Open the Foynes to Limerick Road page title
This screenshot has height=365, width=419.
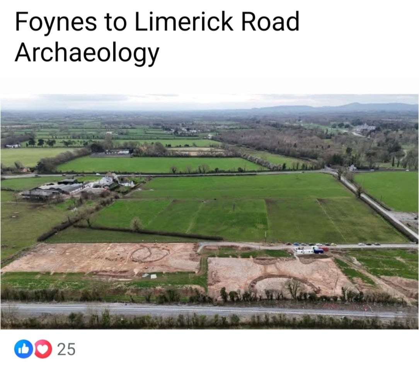click(x=157, y=37)
